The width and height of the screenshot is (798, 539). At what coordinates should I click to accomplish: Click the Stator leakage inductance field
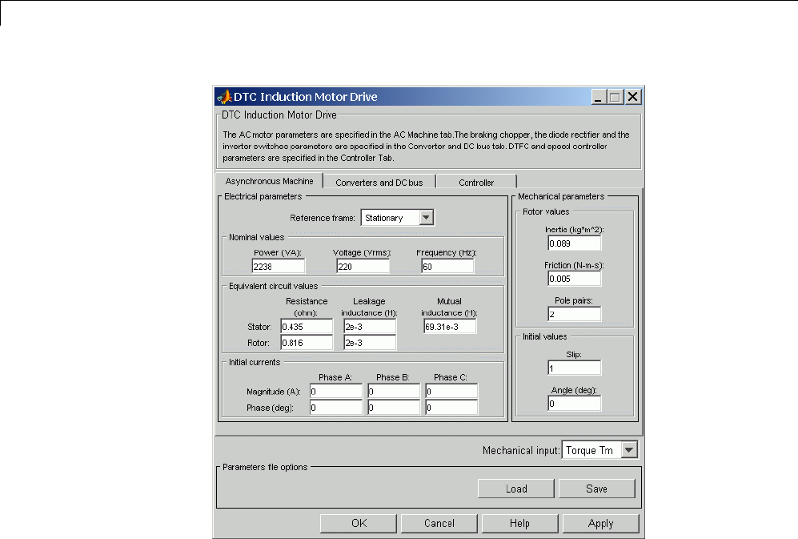(x=370, y=327)
